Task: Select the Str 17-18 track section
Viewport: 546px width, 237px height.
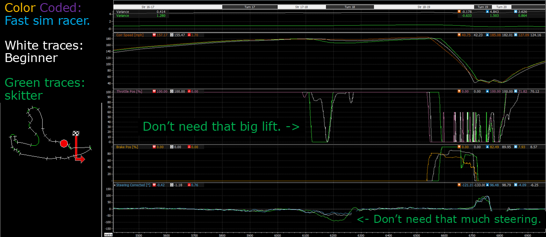Action: point(302,7)
